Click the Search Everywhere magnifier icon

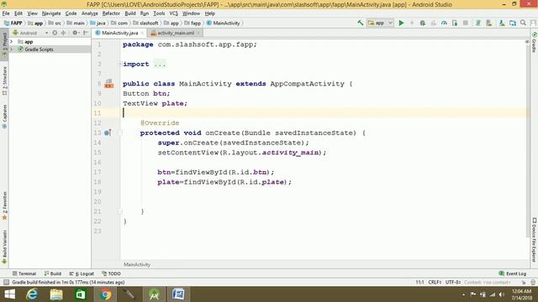[x=523, y=23]
